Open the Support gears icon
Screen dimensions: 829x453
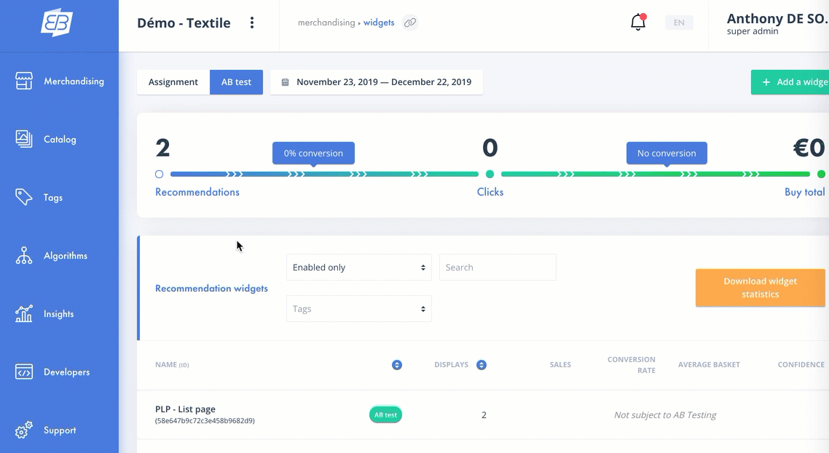(24, 430)
